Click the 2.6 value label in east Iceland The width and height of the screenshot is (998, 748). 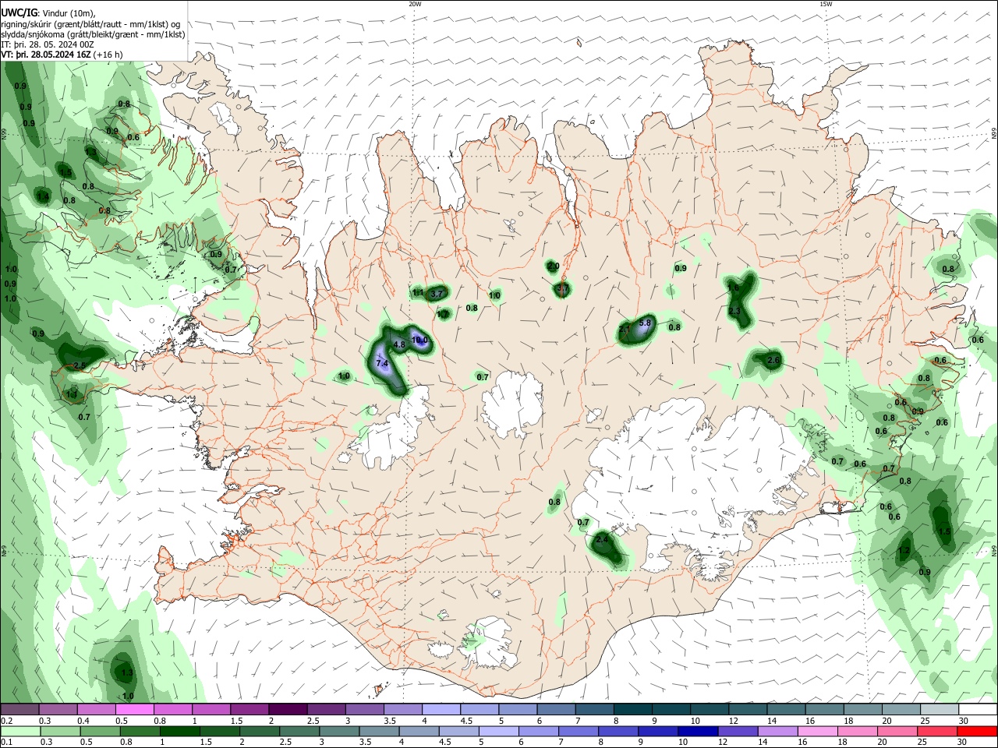(774, 360)
